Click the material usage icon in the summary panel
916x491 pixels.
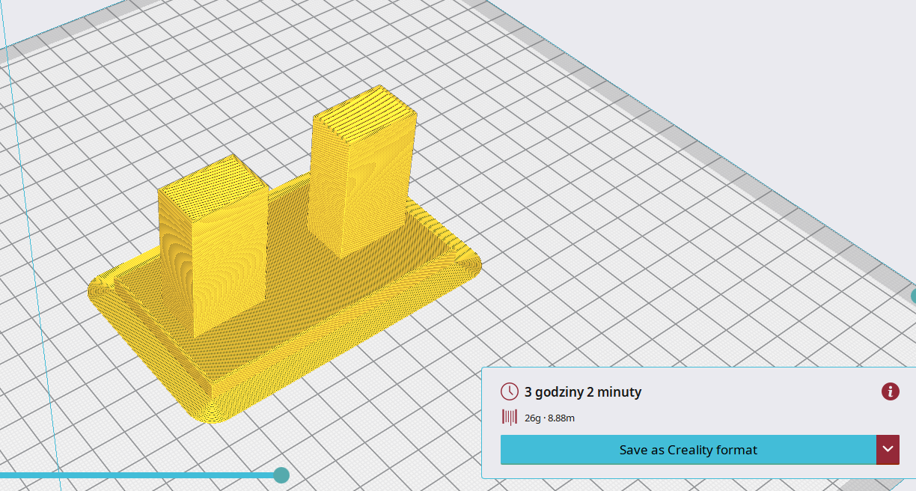tap(510, 418)
